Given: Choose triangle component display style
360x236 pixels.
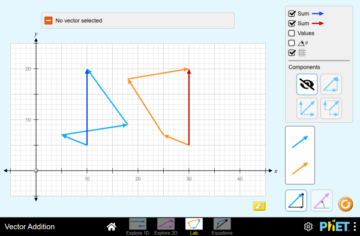Looking at the screenshot, I should pos(331,84).
